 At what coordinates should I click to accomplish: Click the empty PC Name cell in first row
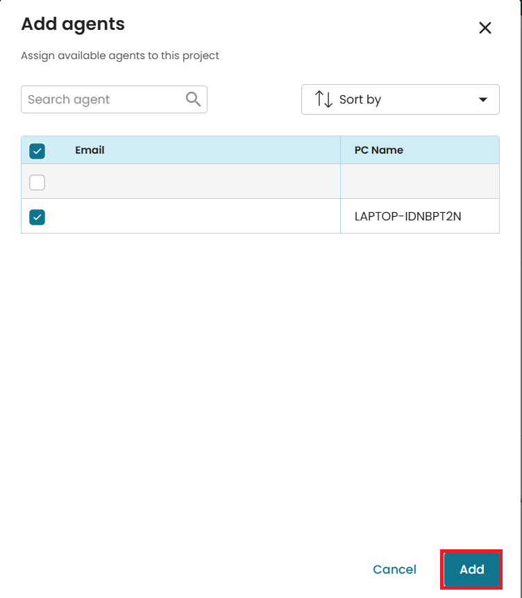419,182
